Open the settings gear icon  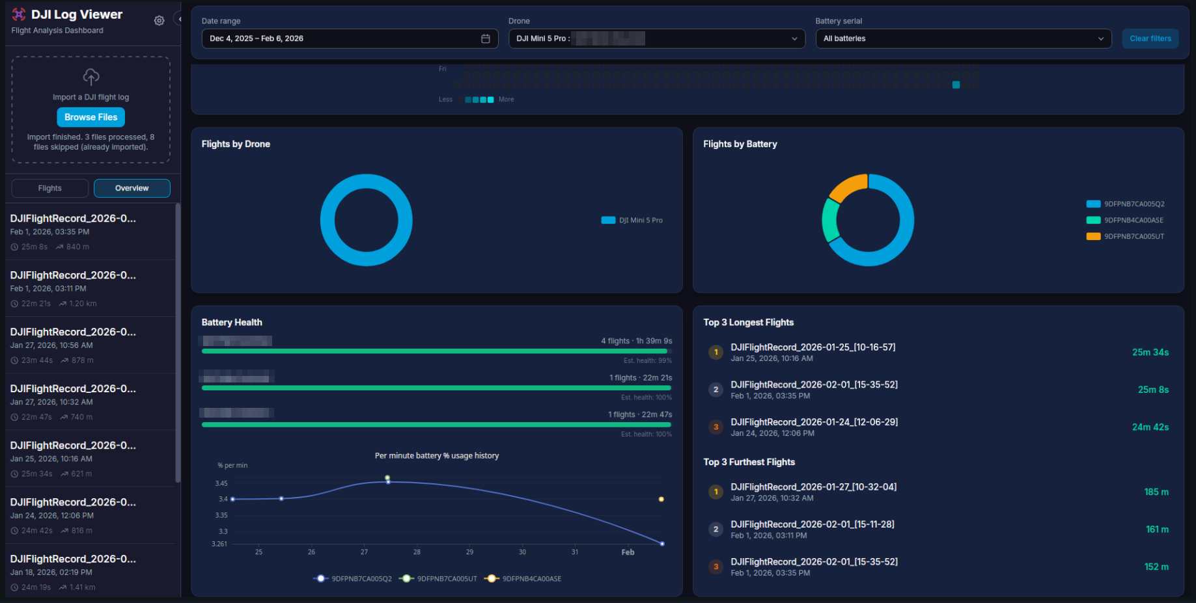pyautogui.click(x=159, y=20)
